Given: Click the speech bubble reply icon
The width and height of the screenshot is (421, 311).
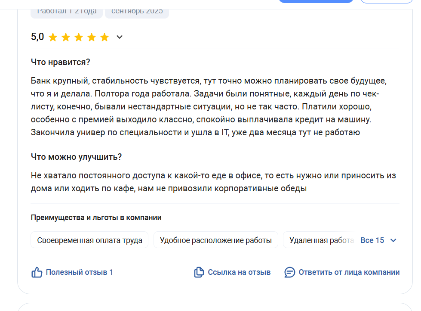Looking at the screenshot, I should [290, 272].
